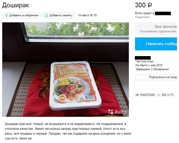Image resolution: width=179 pixels, height=143 pixels.
Task: Click the Avito watermark logo on photo
Action: (117, 112)
